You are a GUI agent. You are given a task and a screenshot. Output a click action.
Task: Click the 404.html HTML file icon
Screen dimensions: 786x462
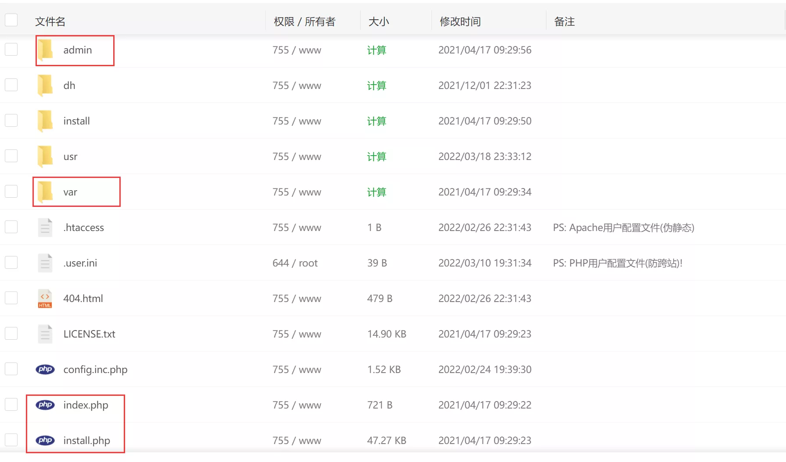(x=45, y=298)
